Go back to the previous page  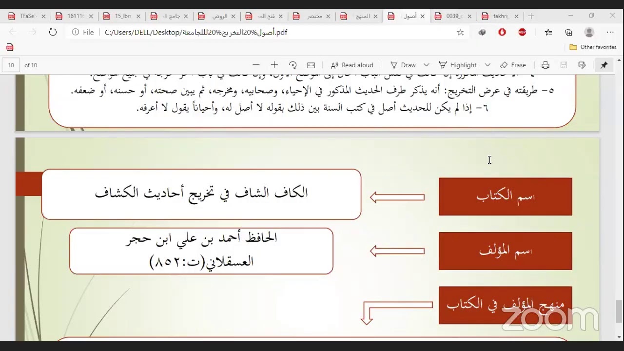[x=13, y=32]
